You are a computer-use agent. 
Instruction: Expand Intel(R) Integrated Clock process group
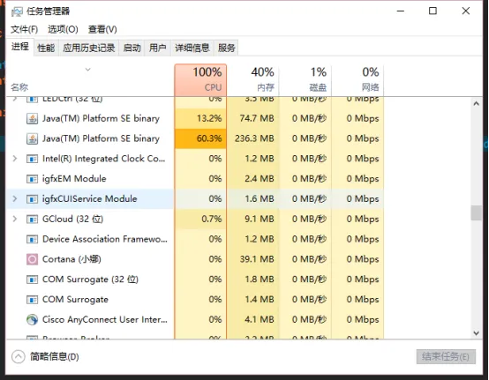click(x=15, y=159)
